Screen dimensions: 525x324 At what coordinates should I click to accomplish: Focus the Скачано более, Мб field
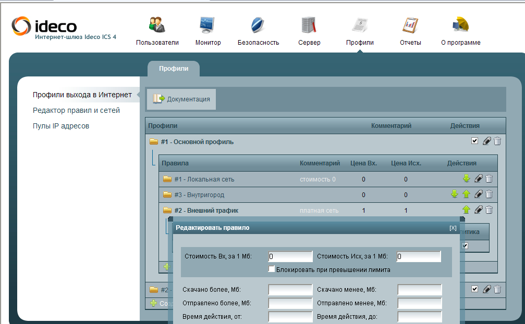tap(290, 290)
